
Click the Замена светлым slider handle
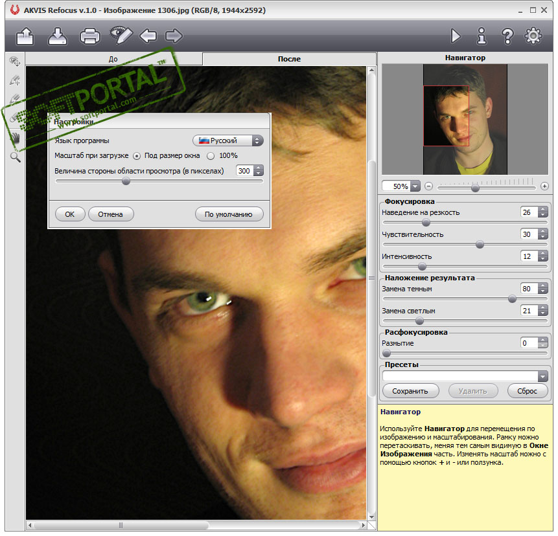[419, 321]
